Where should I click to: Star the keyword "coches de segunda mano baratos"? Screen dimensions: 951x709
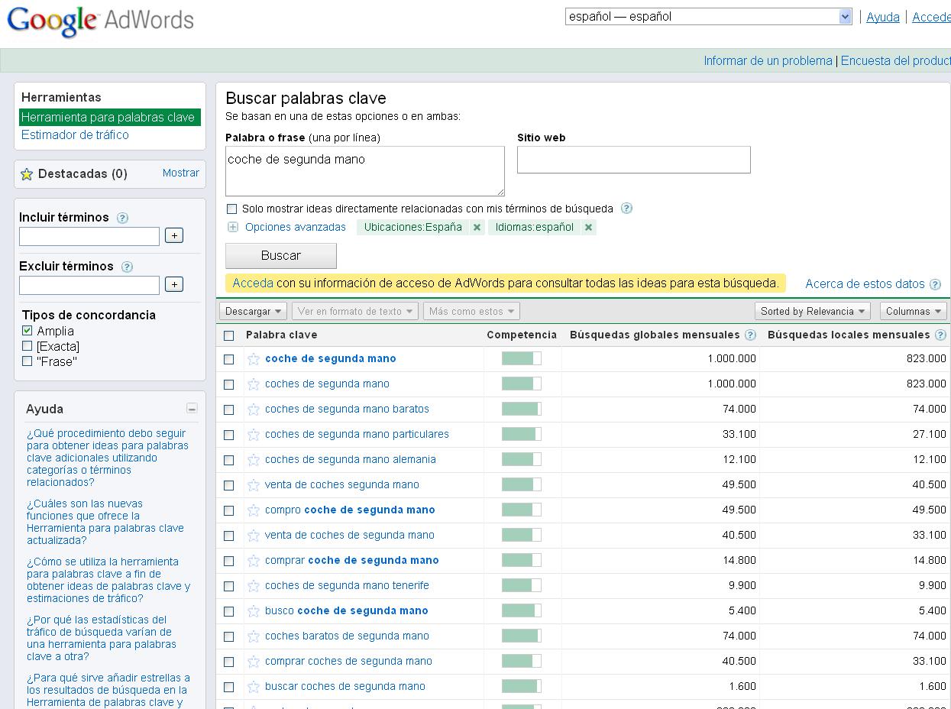point(254,410)
